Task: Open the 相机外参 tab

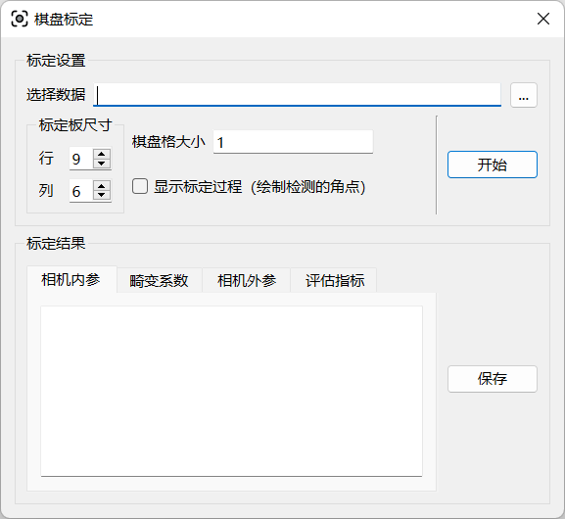Action: click(x=247, y=281)
